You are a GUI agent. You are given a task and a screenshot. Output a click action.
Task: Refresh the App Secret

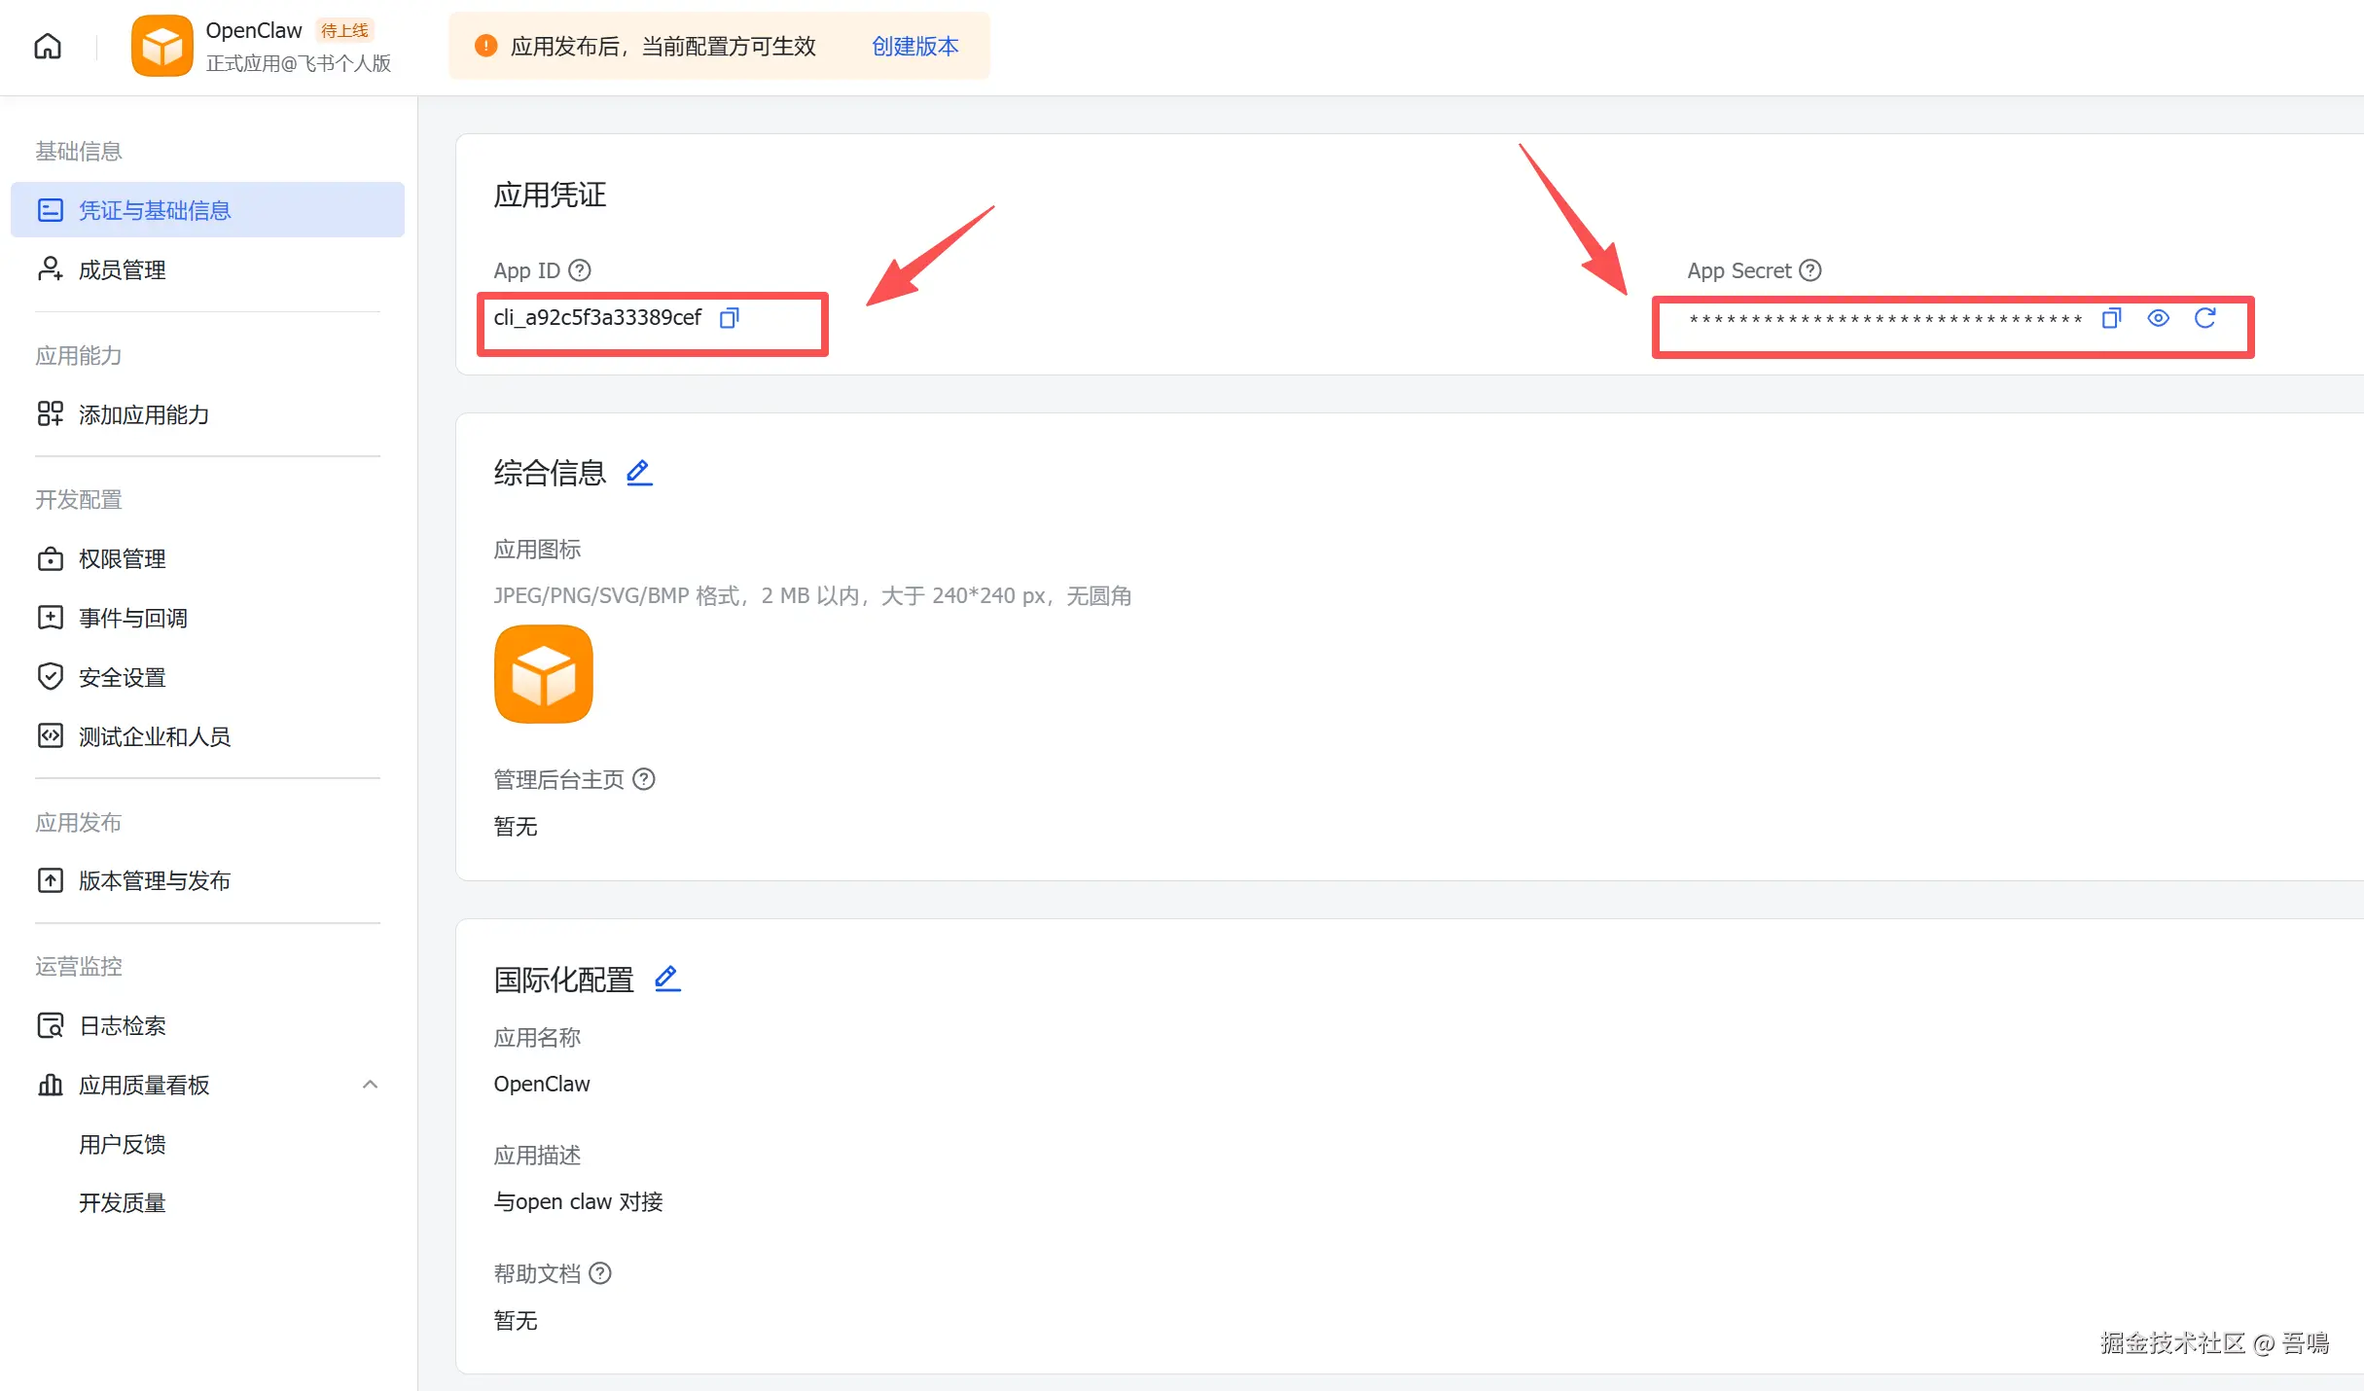coord(2204,318)
